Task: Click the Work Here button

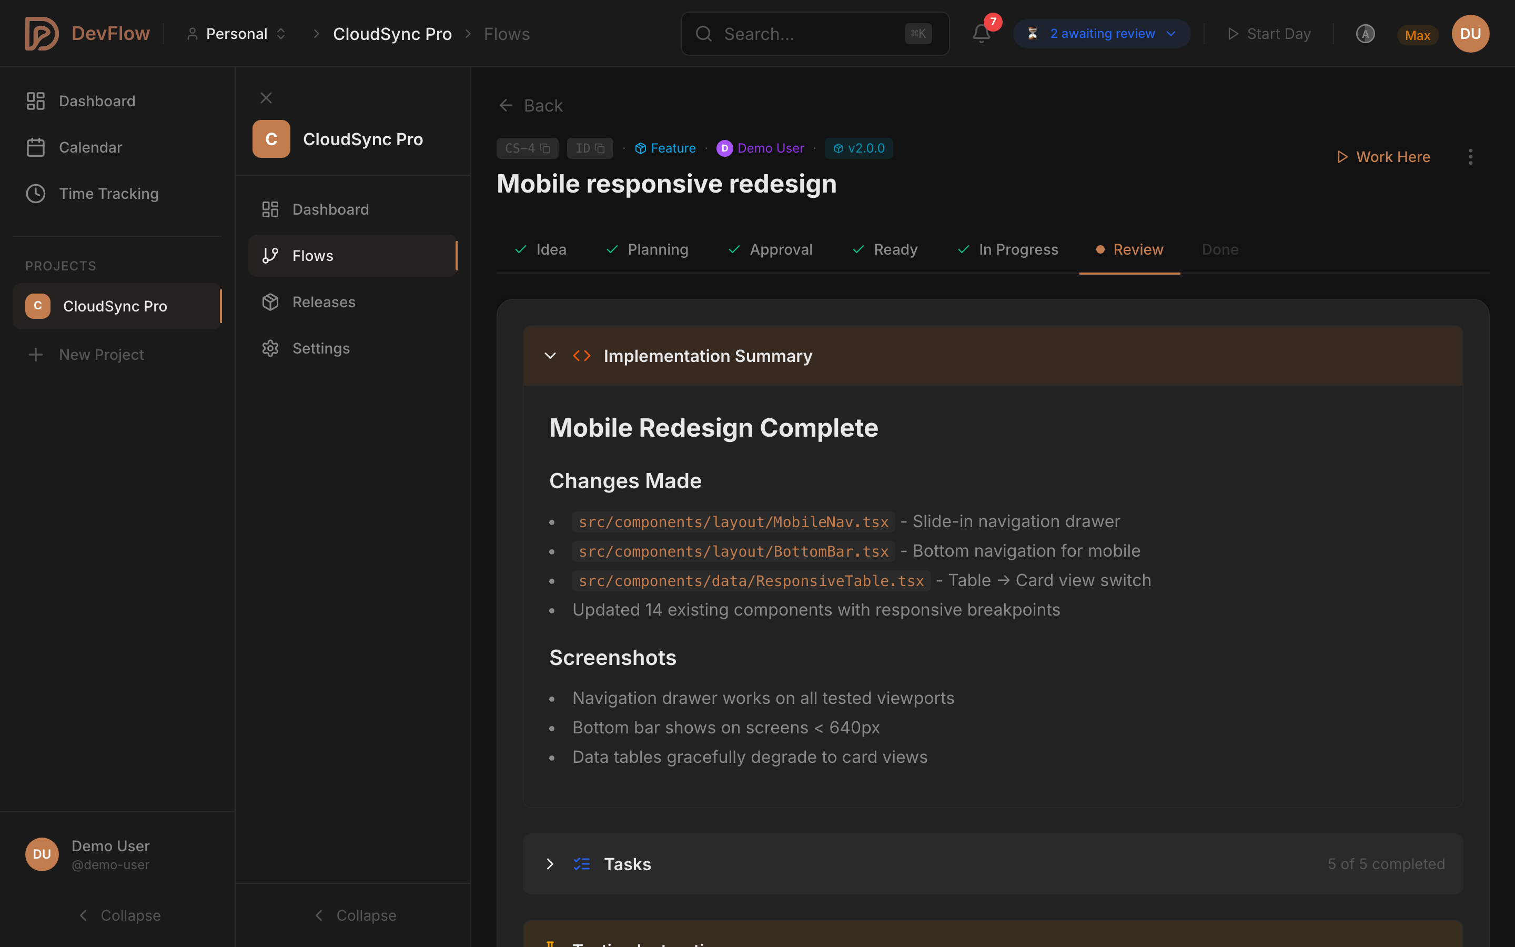Action: click(x=1383, y=157)
